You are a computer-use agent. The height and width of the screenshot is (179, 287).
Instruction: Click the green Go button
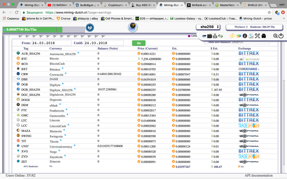coord(139,43)
